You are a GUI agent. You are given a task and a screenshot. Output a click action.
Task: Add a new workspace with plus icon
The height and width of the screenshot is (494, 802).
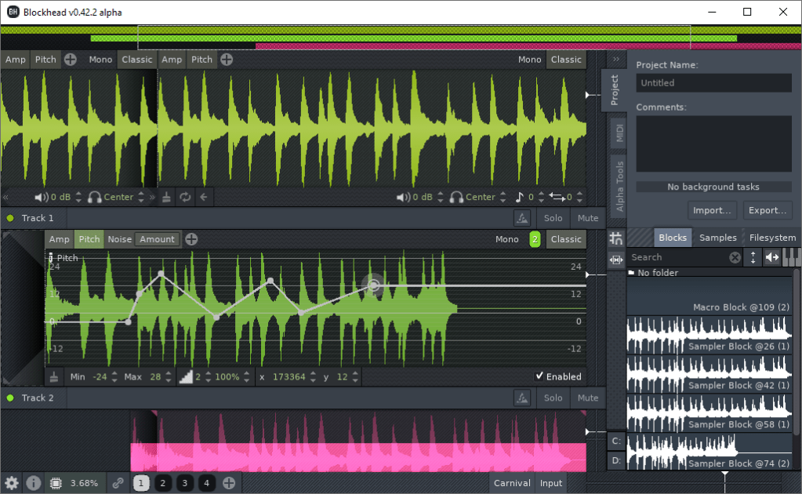tap(229, 483)
